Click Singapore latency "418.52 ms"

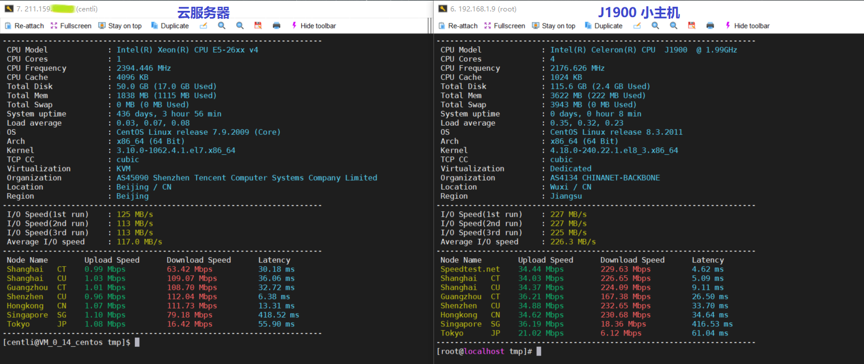tap(279, 315)
